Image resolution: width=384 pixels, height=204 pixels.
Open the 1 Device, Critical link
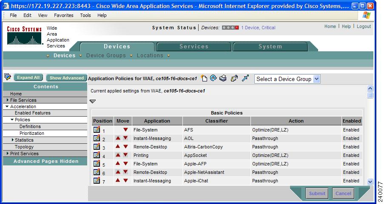258,28
